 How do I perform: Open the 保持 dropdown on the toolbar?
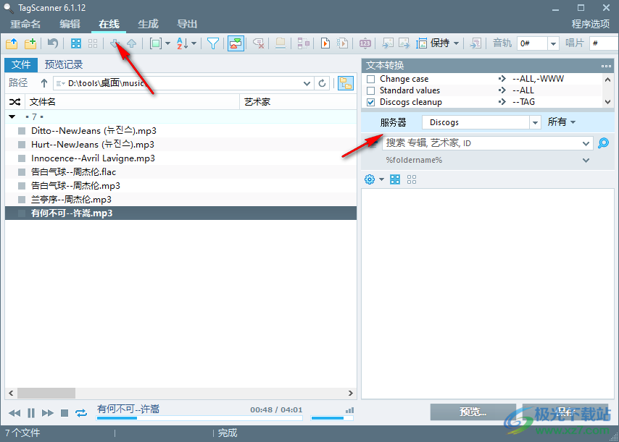(456, 43)
